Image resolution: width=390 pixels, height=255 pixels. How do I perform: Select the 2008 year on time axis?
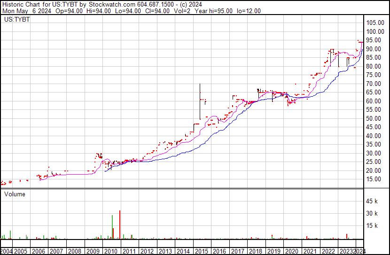(x=75, y=251)
